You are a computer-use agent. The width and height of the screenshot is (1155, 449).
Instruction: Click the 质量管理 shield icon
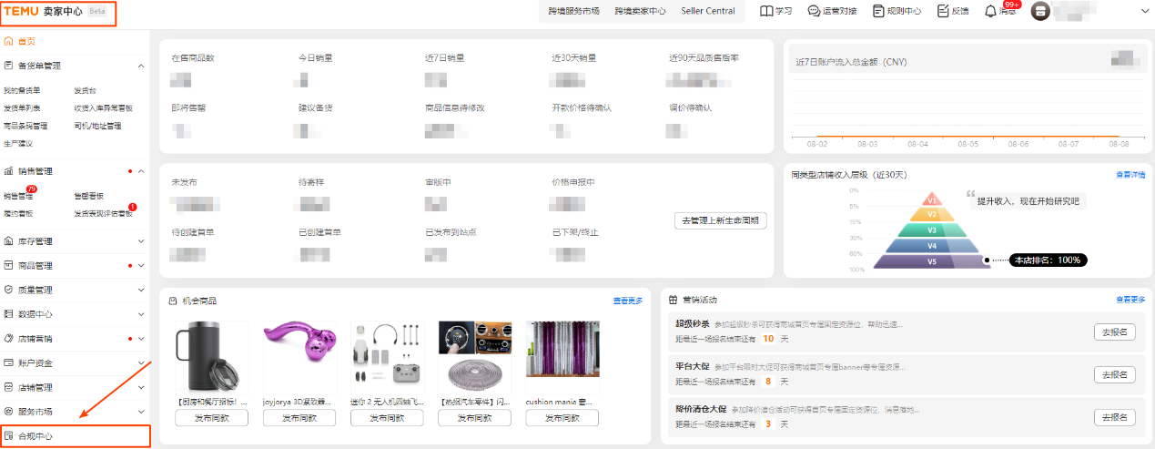8,290
